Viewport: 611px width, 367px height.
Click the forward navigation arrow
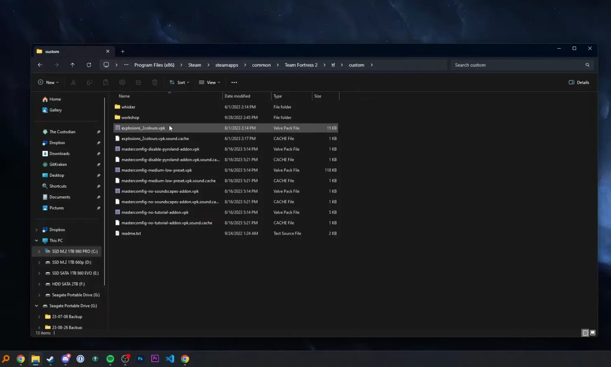tap(56, 65)
